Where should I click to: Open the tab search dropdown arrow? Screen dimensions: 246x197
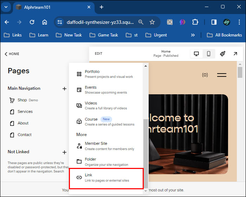tap(6, 7)
